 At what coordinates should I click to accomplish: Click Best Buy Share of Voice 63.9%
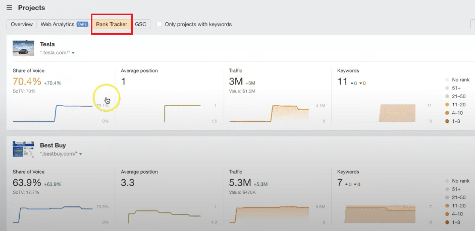point(27,183)
